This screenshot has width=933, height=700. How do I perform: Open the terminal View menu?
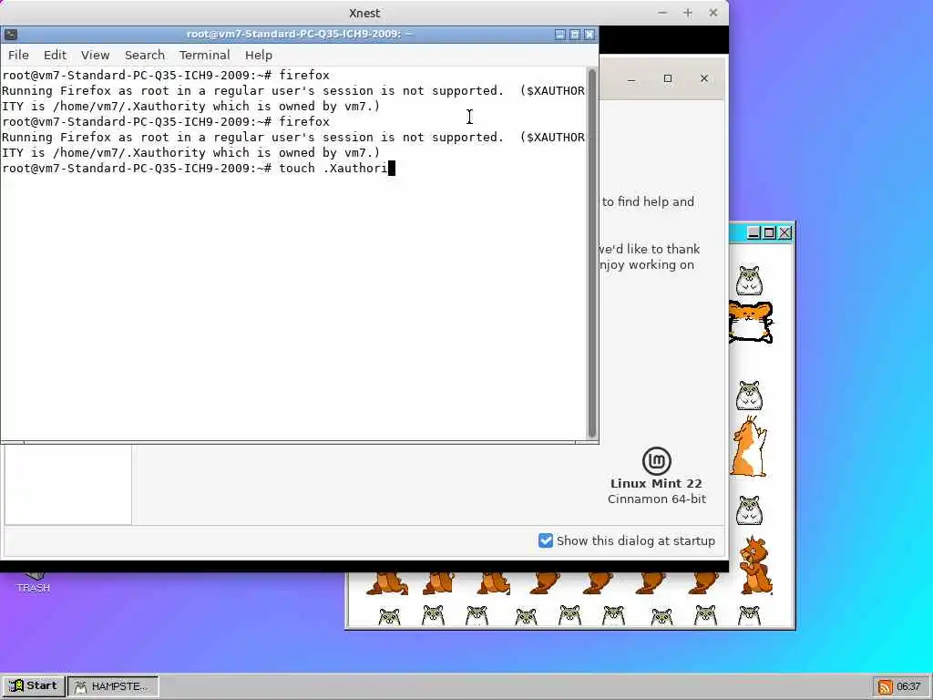tap(95, 55)
